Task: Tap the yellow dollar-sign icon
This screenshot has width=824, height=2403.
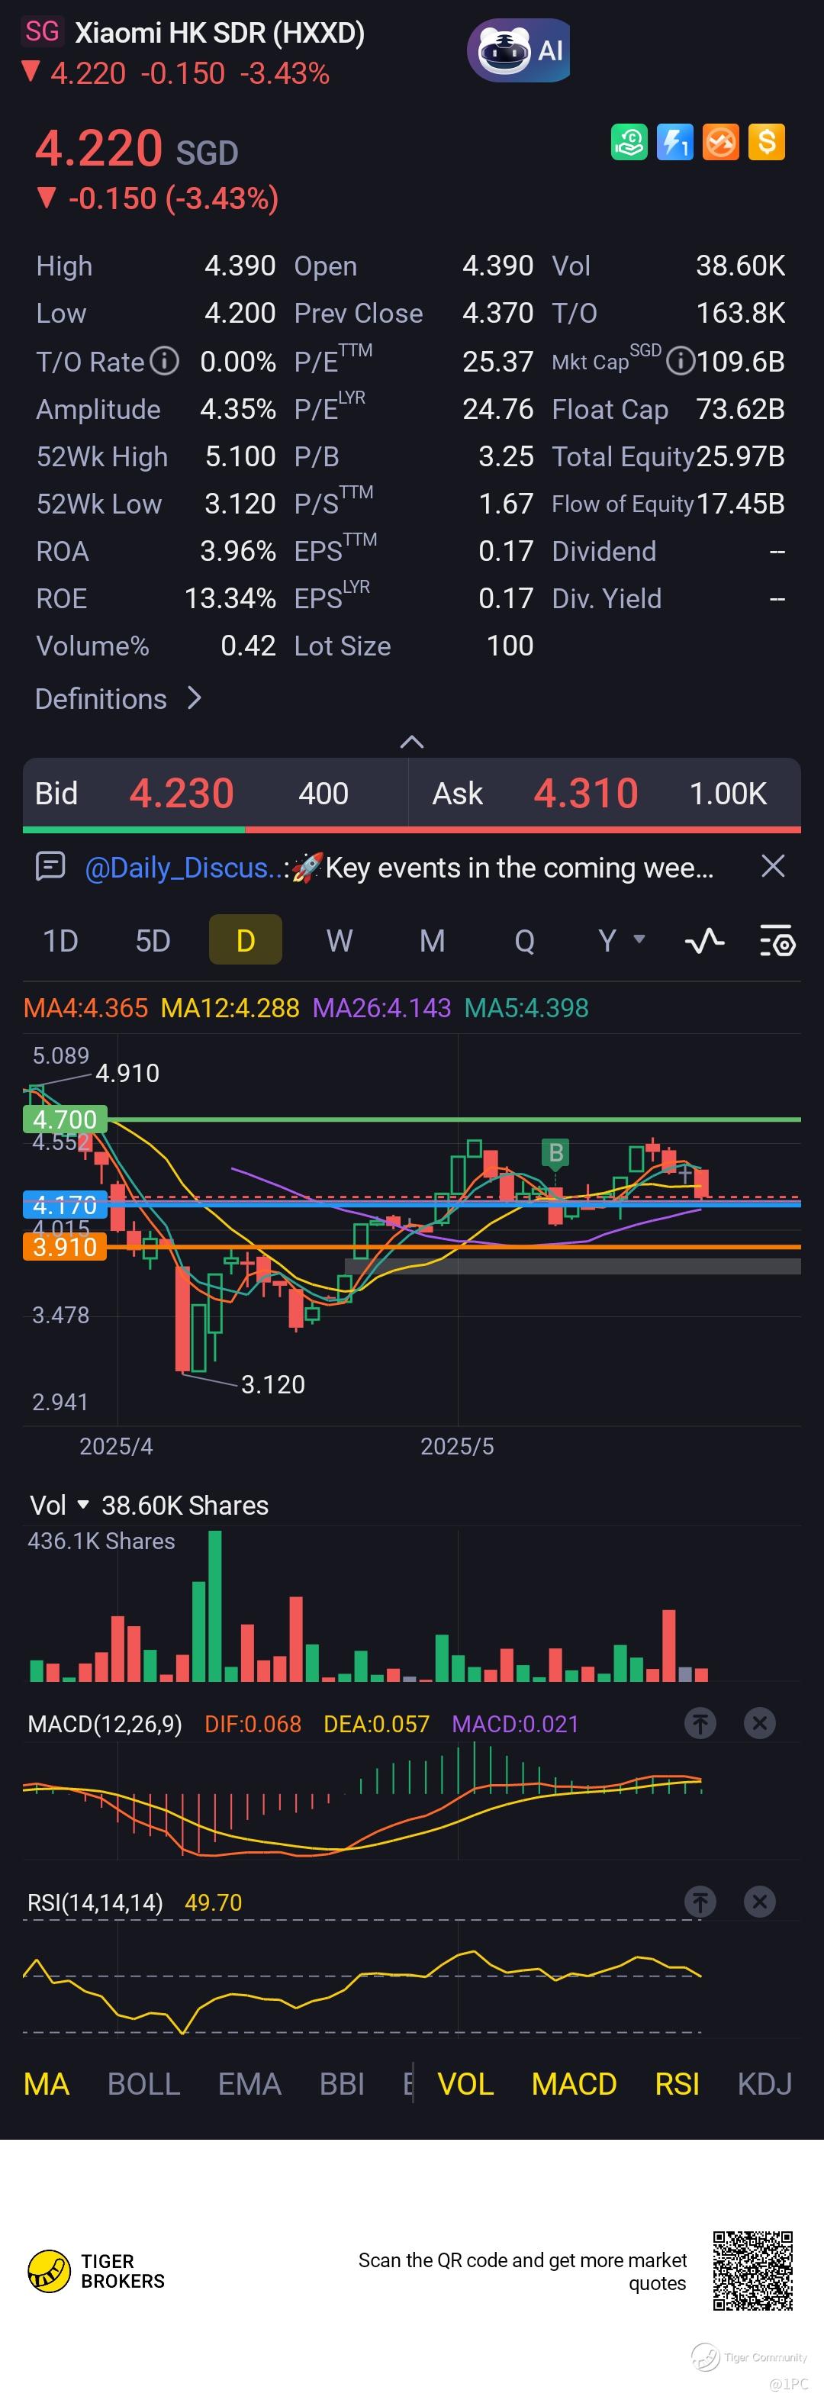Action: [x=766, y=143]
